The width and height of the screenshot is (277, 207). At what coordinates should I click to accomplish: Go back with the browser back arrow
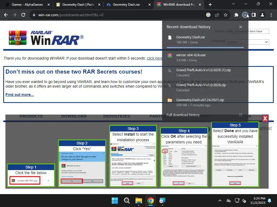pyautogui.click(x=6, y=15)
